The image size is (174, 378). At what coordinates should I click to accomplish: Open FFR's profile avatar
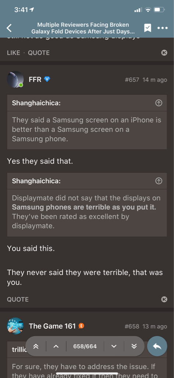[15, 79]
